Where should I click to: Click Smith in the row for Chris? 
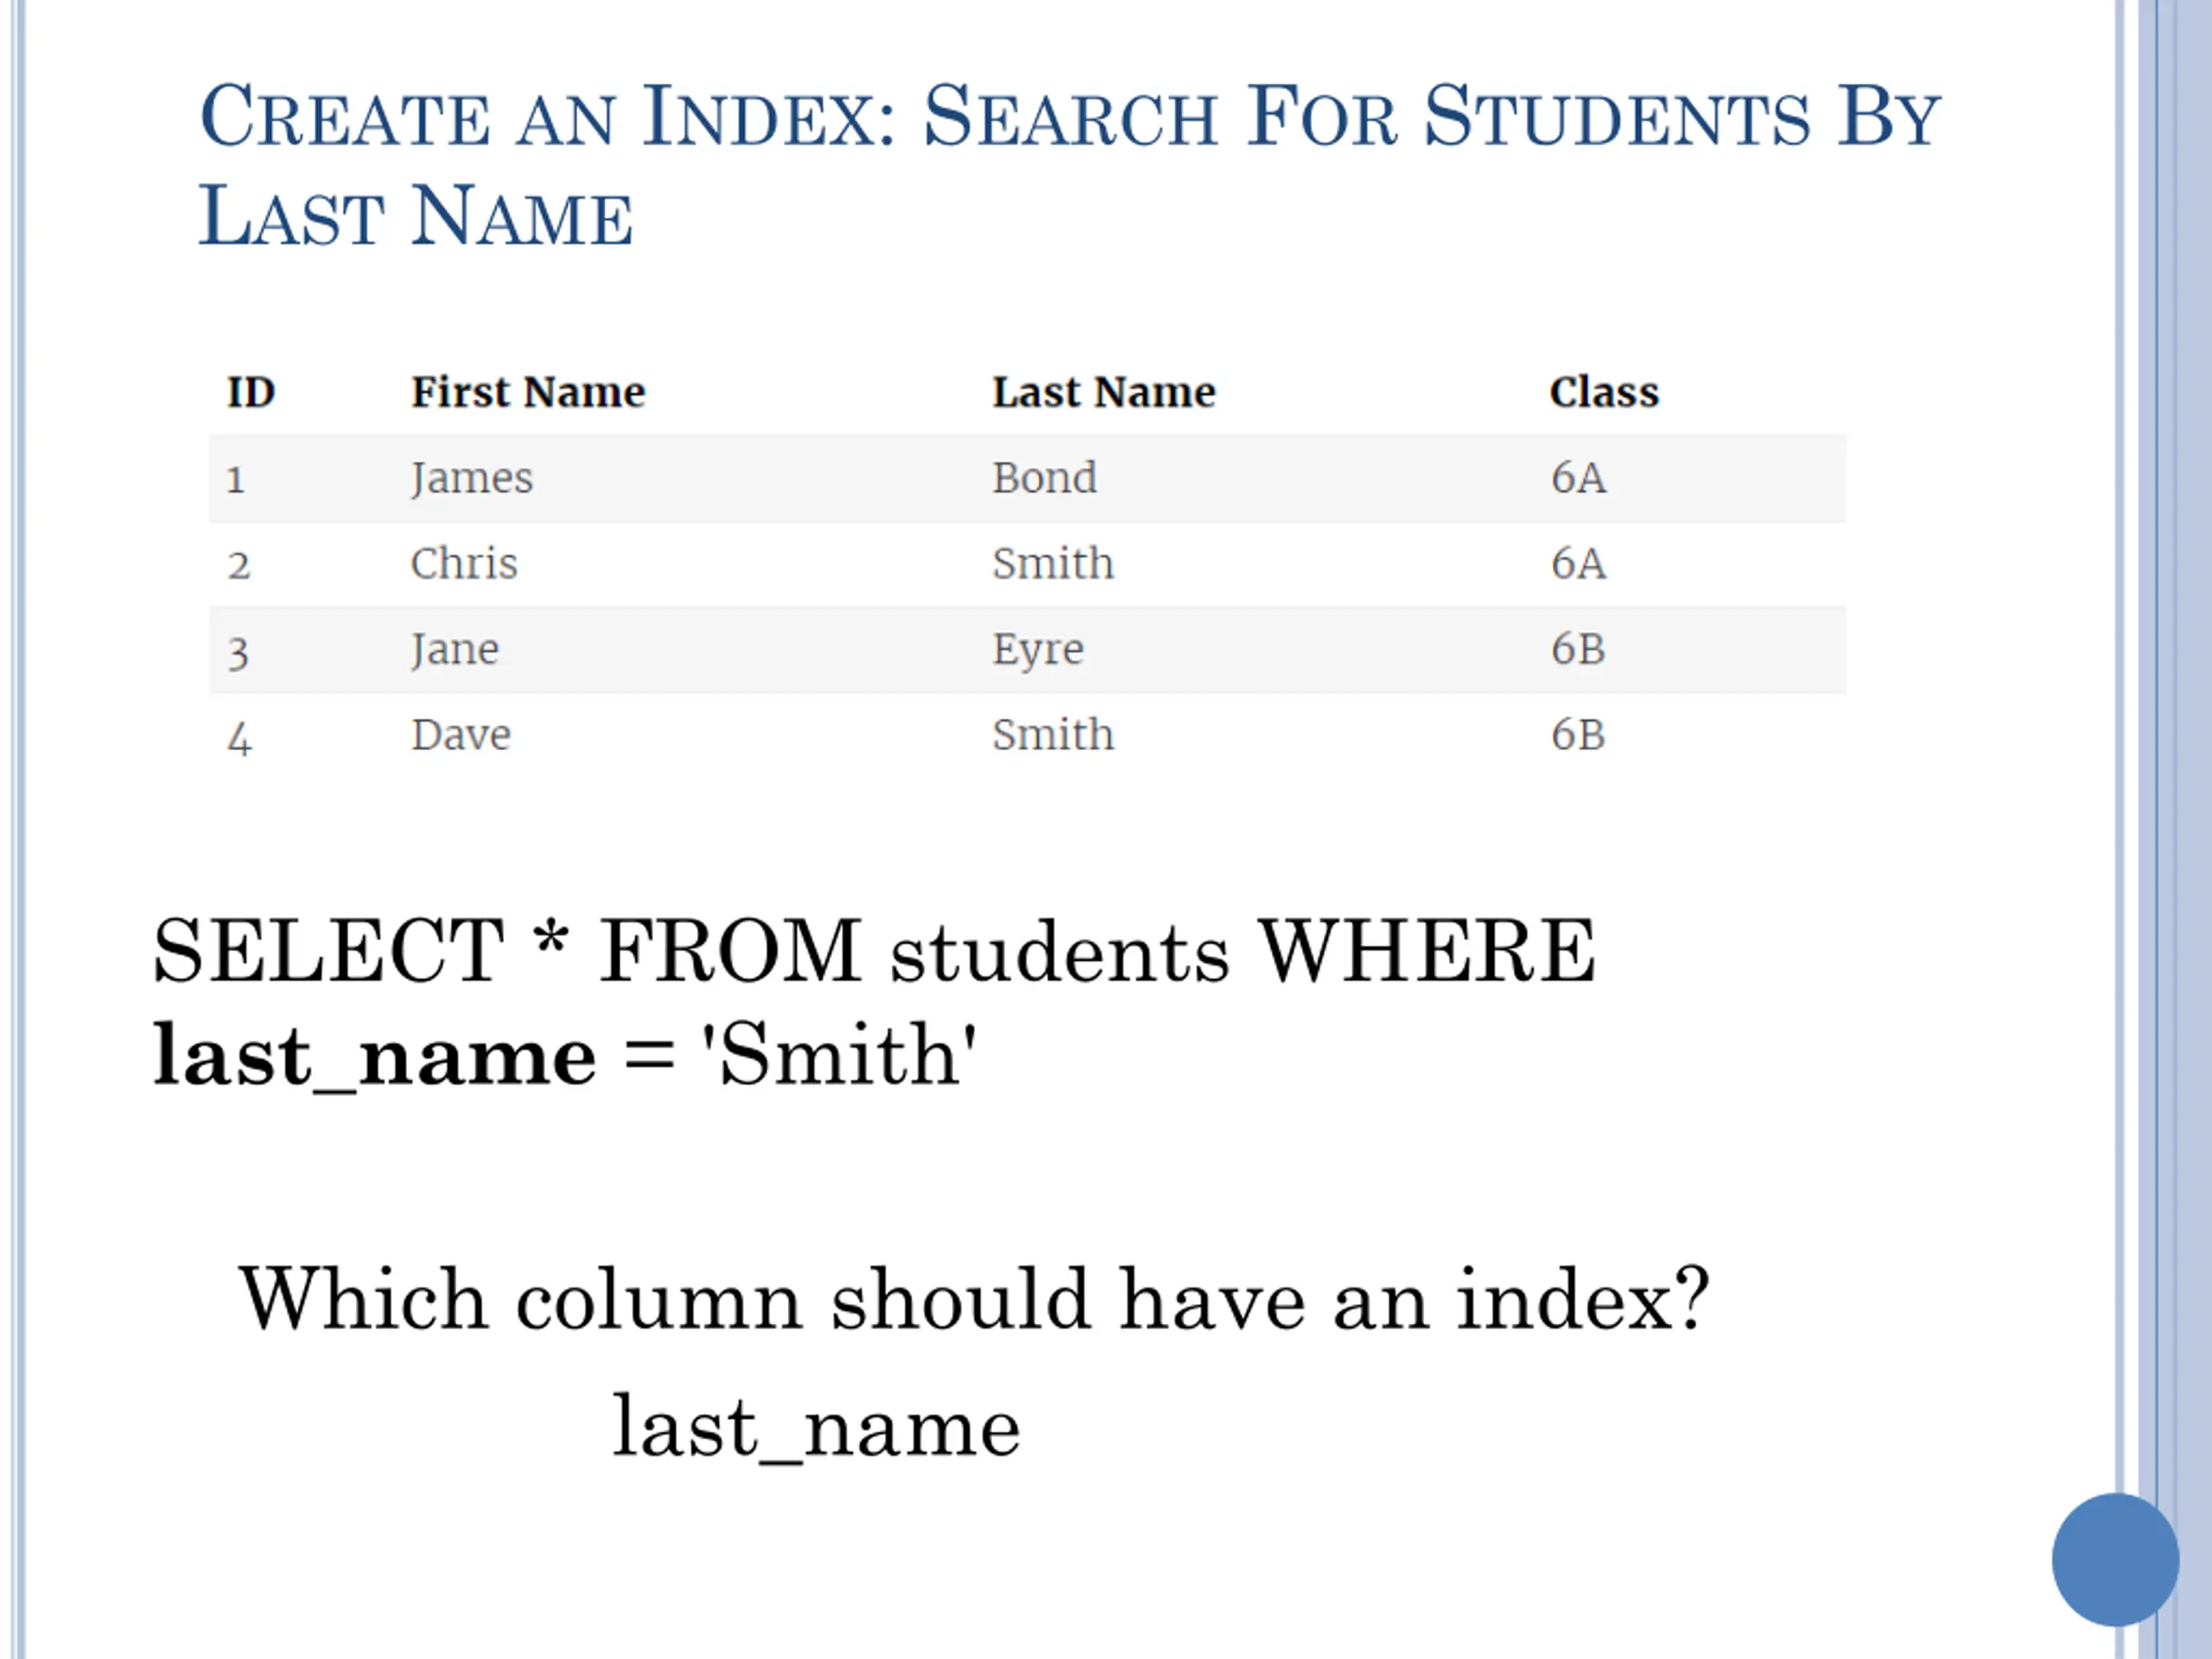[1053, 564]
